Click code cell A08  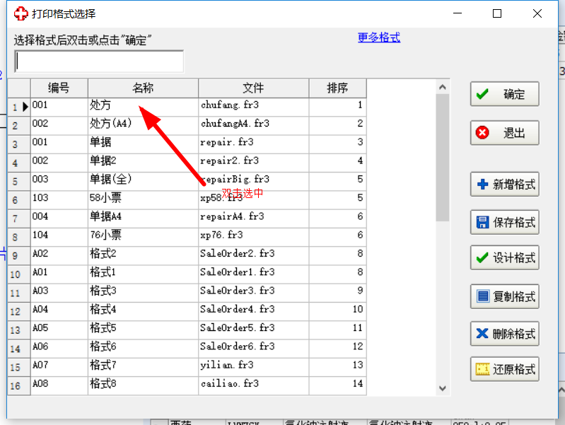(x=59, y=385)
